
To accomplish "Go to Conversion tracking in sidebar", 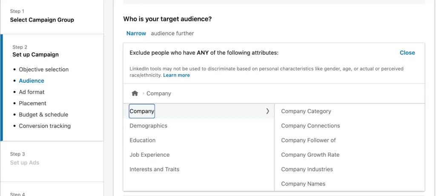I will coord(45,126).
